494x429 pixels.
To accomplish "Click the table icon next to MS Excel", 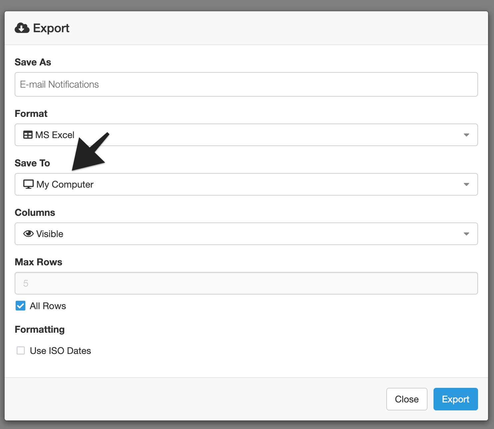I will point(28,135).
